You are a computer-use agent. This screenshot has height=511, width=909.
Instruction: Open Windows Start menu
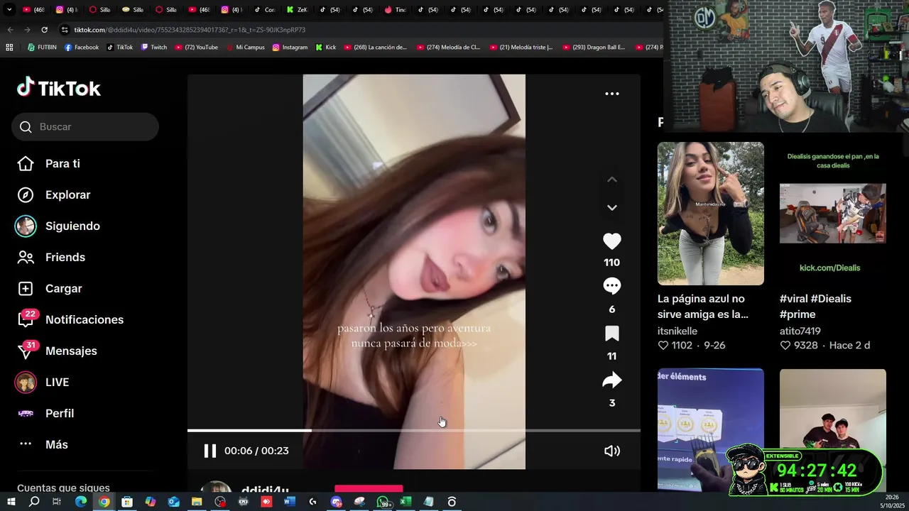[x=11, y=502]
